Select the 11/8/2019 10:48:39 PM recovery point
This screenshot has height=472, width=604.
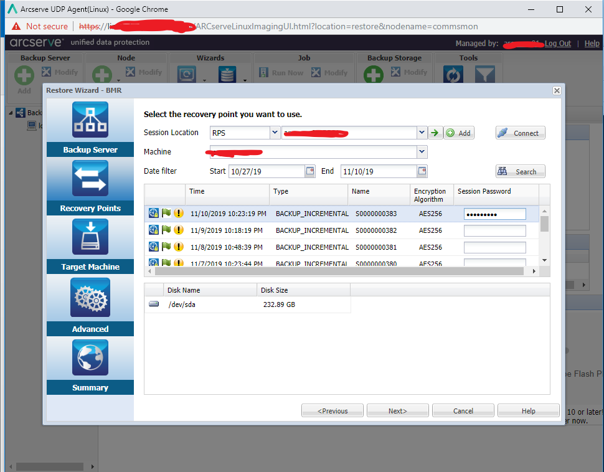click(342, 247)
